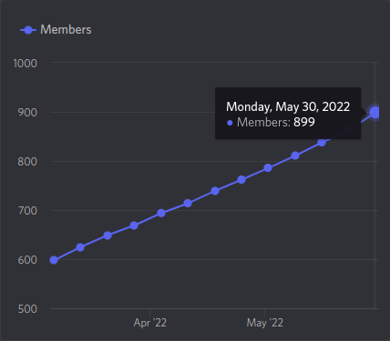Click the data point partly covered by tooltip edge

[322, 142]
